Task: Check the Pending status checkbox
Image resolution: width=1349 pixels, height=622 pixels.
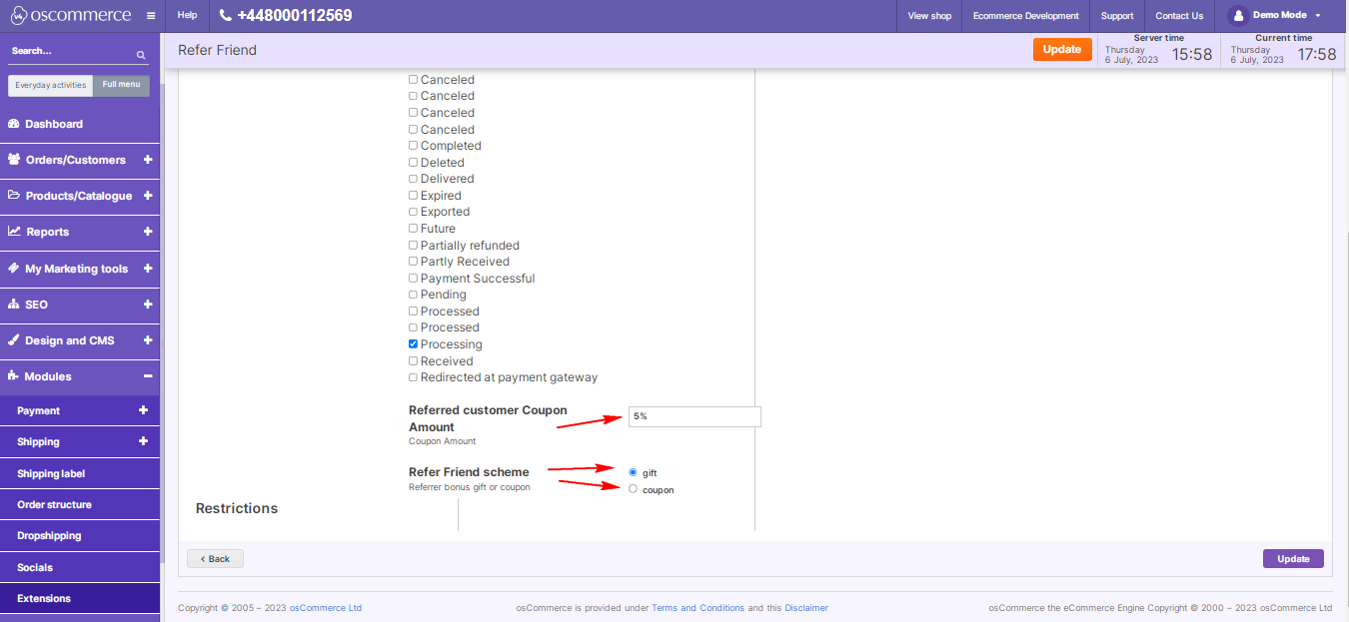Action: pos(413,295)
